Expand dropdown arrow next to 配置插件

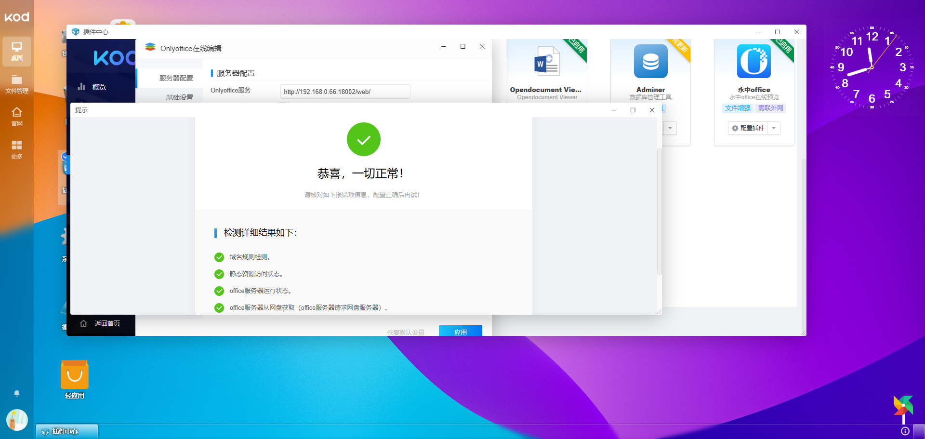[x=774, y=128]
